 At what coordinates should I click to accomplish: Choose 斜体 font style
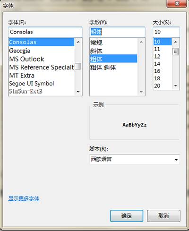pyautogui.click(x=113, y=51)
